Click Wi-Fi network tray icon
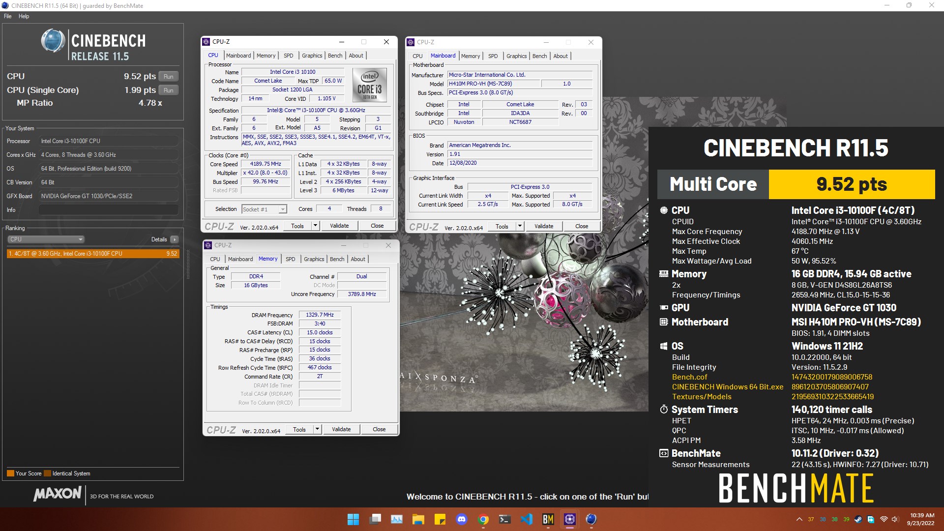The height and width of the screenshot is (531, 944). click(884, 519)
